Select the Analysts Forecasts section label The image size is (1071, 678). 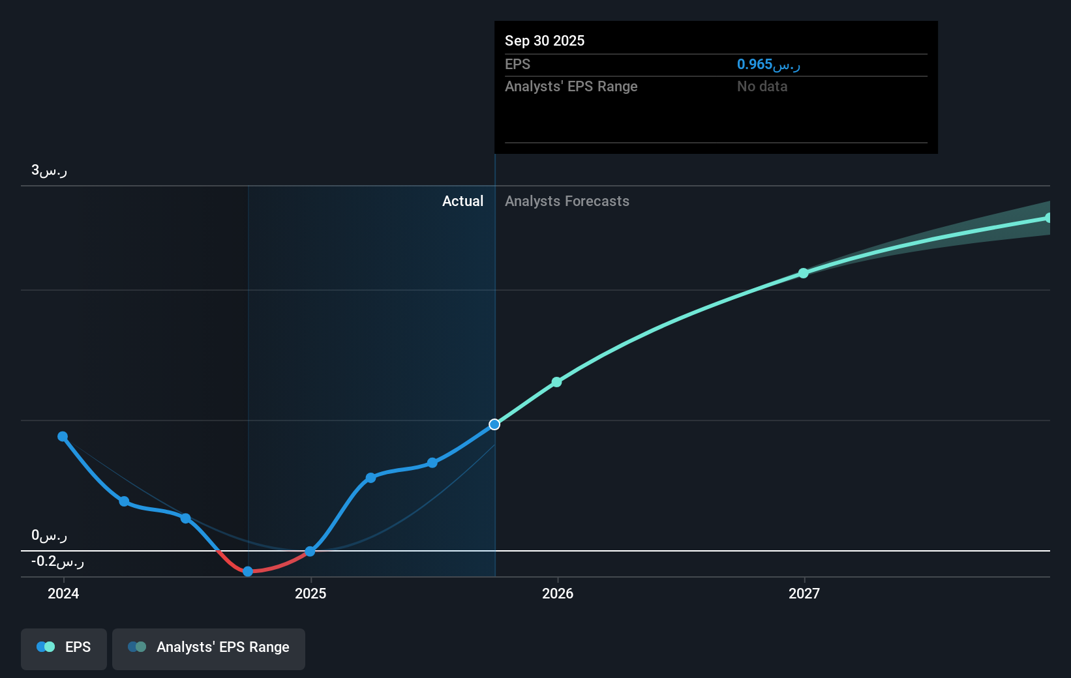click(567, 201)
